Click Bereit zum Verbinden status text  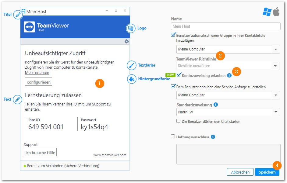(63, 166)
